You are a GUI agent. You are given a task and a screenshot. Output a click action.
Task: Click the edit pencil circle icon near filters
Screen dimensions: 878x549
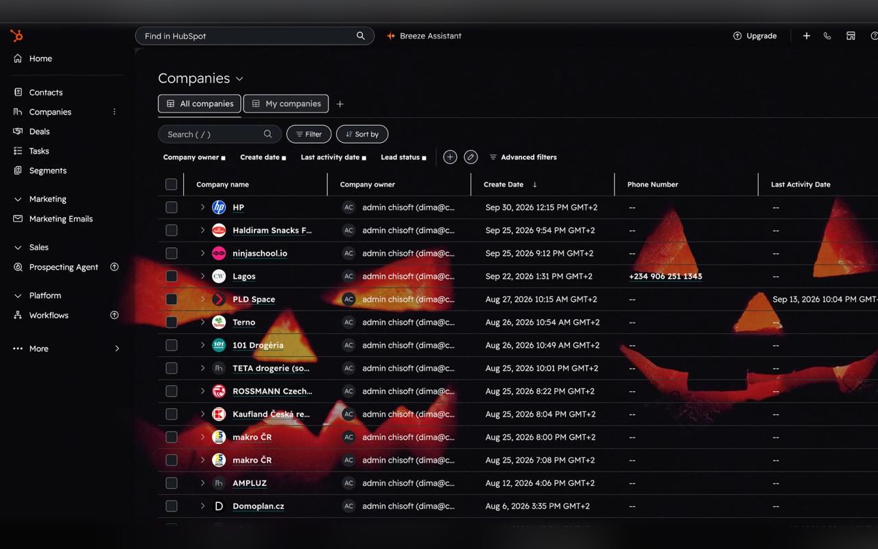471,157
